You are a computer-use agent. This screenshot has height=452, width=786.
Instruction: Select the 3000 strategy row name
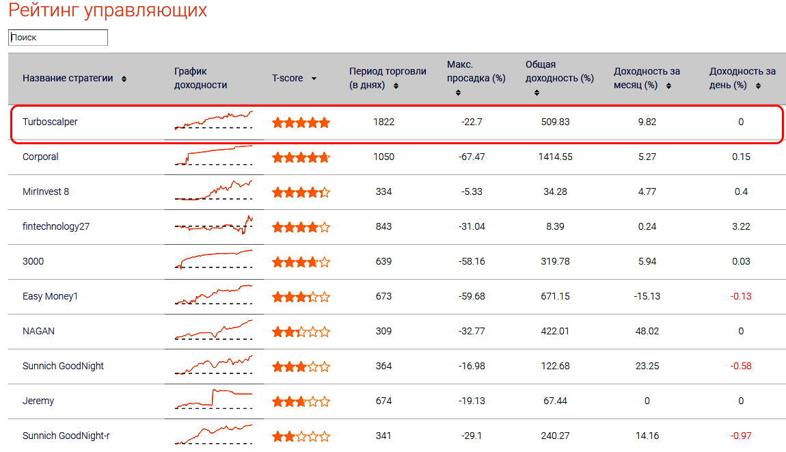click(x=33, y=261)
